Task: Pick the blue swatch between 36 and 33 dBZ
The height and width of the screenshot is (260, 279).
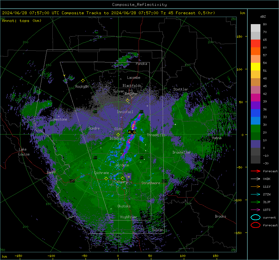Action: (x=255, y=113)
